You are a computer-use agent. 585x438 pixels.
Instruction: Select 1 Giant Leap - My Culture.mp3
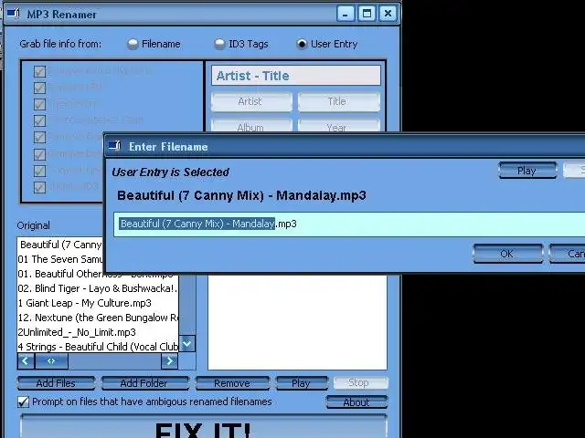(x=98, y=303)
